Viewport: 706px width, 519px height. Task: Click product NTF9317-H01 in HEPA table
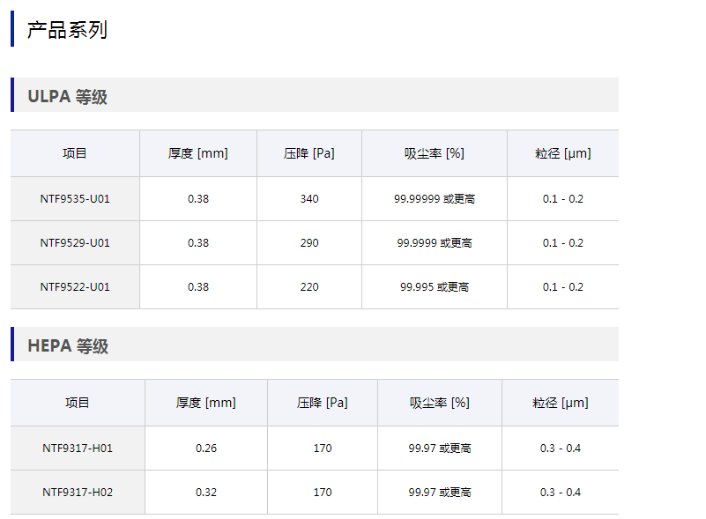pyautogui.click(x=78, y=448)
